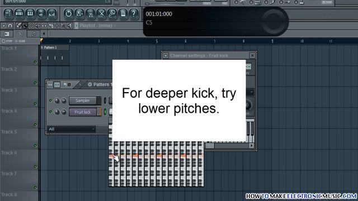The height and width of the screenshot is (201, 358).
Task: Toggle Track 2 mute LED
Action: pos(35,83)
